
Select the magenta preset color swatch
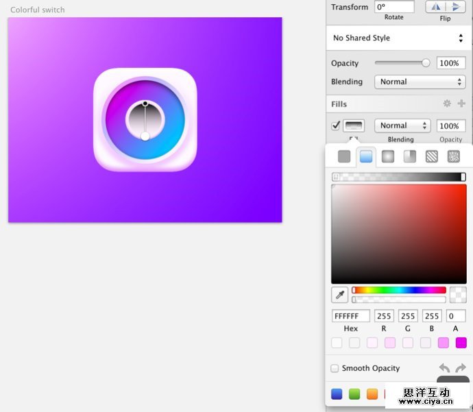point(461,342)
